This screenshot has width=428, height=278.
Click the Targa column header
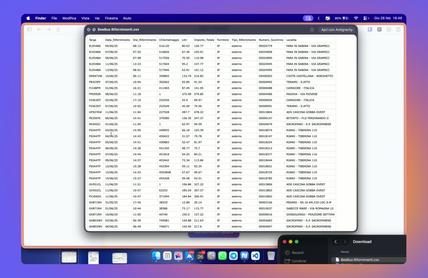[x=93, y=40]
